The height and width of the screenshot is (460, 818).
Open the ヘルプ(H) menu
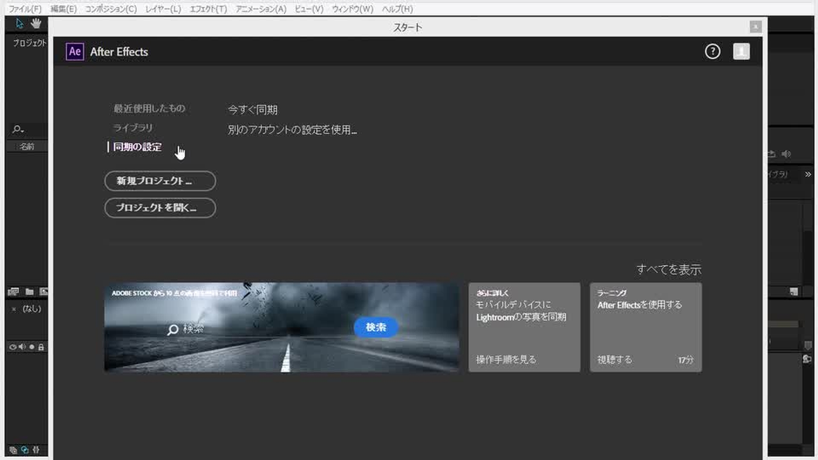click(397, 9)
